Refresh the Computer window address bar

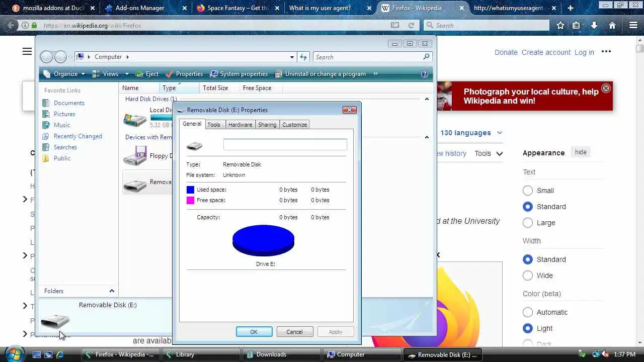[303, 57]
